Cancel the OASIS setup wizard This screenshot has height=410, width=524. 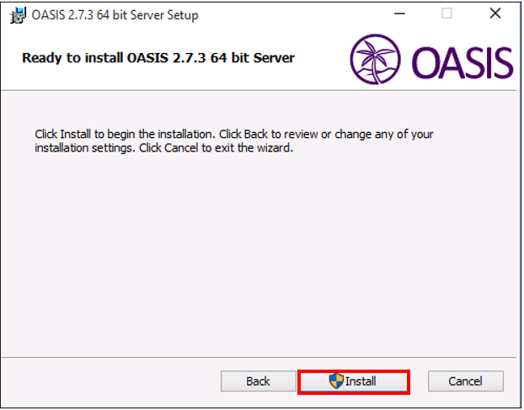pos(466,381)
